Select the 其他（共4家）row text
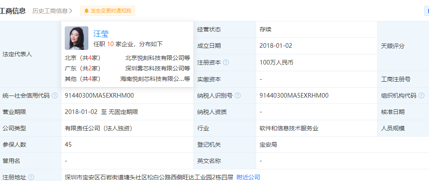The height and width of the screenshot is (181, 429). [82, 79]
